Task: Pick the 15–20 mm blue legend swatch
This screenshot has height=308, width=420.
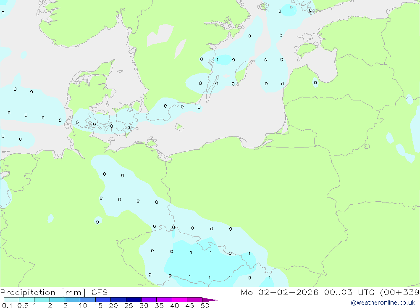Action: 103,300
